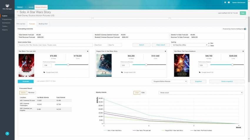
Task: Toggle Rogue One legend entry in chart
Action: pos(172,130)
